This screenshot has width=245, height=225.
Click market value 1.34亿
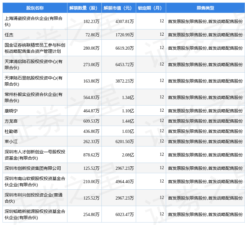coord(128,97)
